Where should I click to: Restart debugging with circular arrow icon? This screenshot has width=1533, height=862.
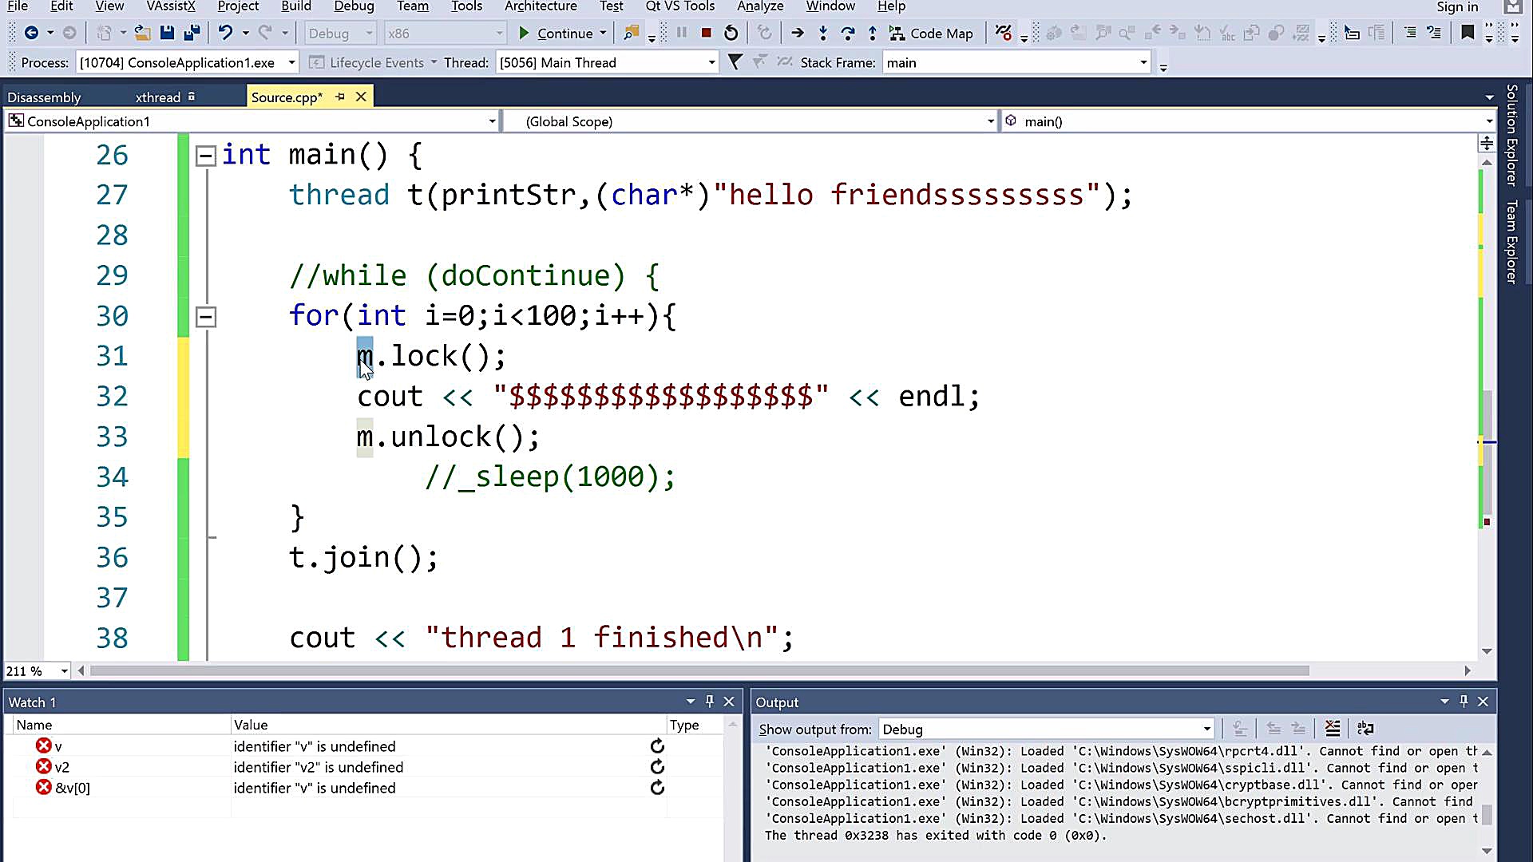coord(731,33)
